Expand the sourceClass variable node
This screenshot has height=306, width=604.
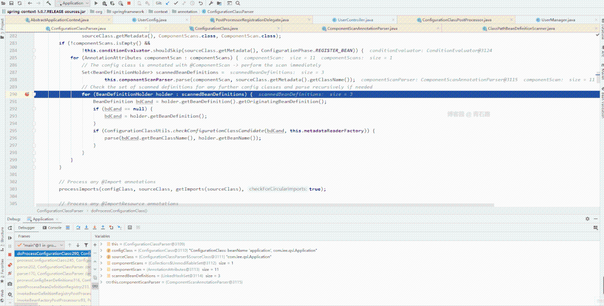pyautogui.click(x=101, y=257)
